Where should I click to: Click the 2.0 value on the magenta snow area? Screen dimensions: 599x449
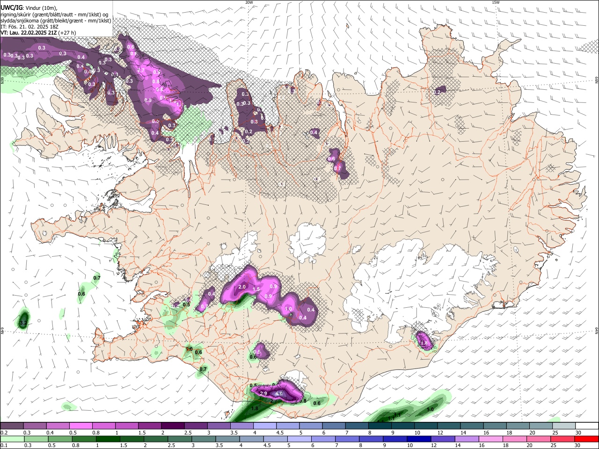[x=242, y=287]
